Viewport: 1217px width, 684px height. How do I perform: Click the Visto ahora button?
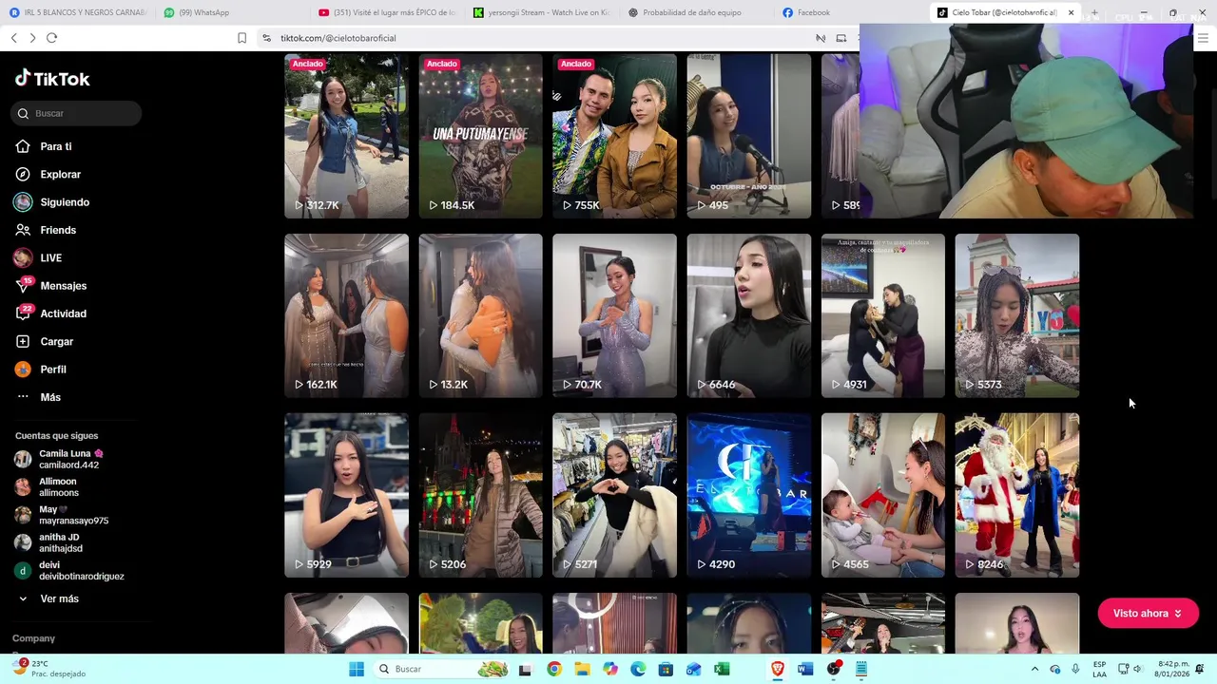[x=1148, y=614]
